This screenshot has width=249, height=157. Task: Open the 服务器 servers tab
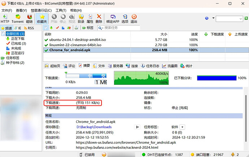pyautogui.click(x=115, y=66)
